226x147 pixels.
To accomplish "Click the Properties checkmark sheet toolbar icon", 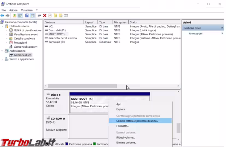I will pyautogui.click(x=50, y=16).
